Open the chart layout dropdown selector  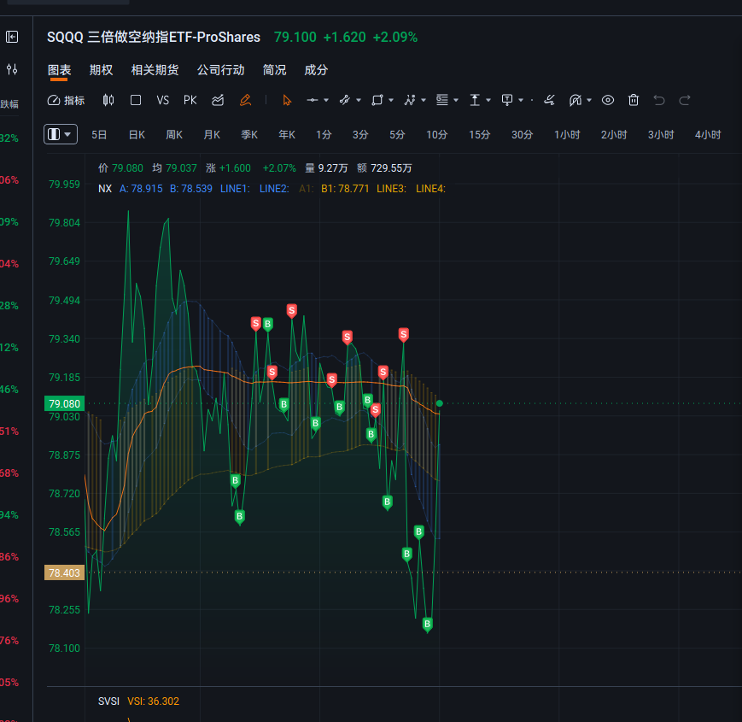61,134
